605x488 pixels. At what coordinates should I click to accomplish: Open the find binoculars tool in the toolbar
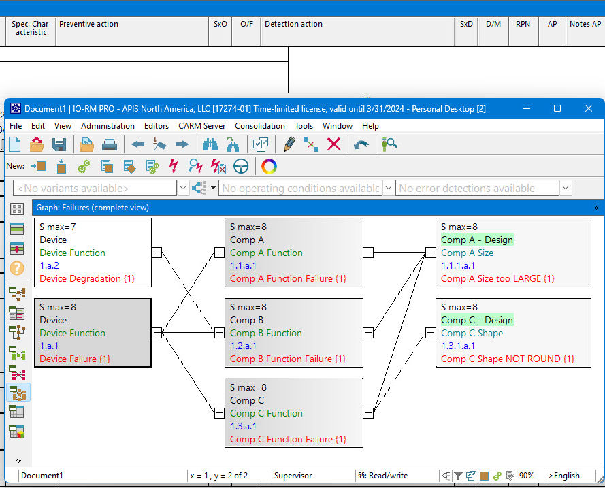point(211,144)
